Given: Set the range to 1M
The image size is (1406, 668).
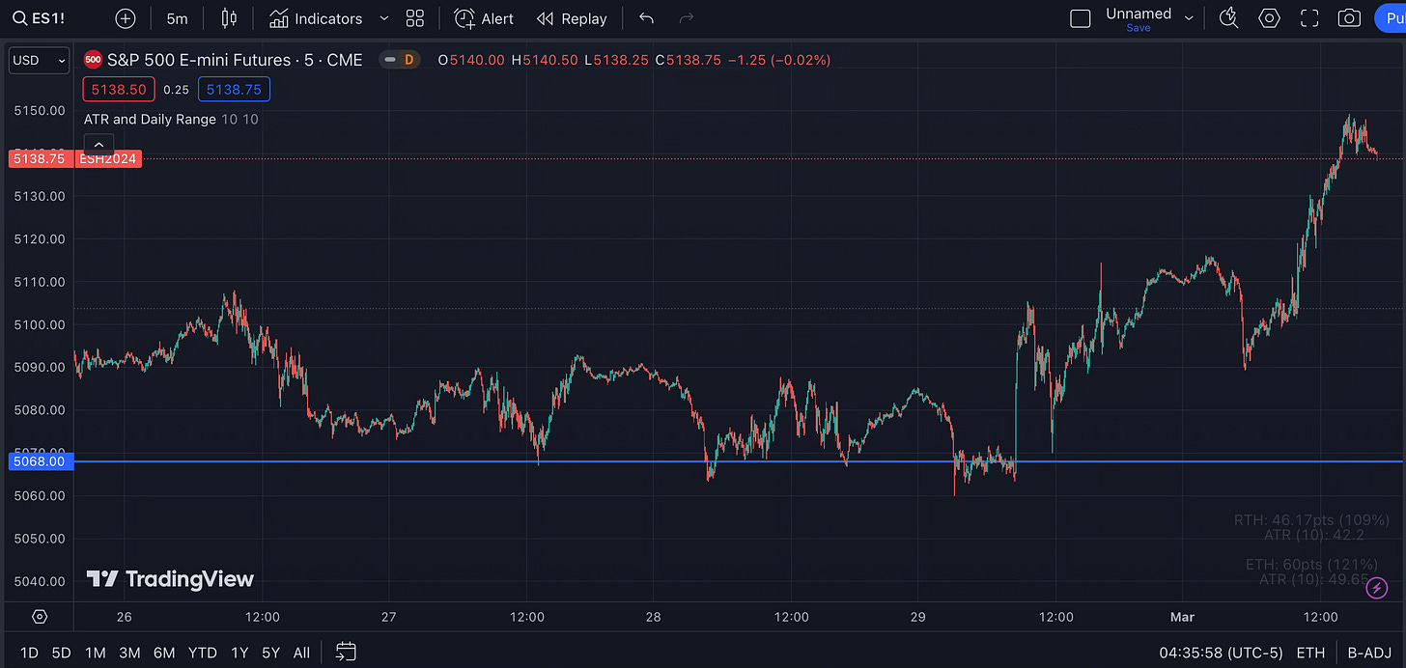Looking at the screenshot, I should pos(95,653).
